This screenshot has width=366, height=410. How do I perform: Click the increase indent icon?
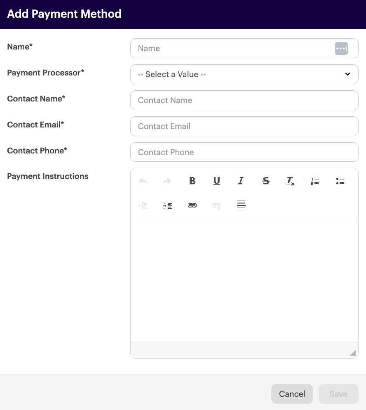click(x=167, y=205)
